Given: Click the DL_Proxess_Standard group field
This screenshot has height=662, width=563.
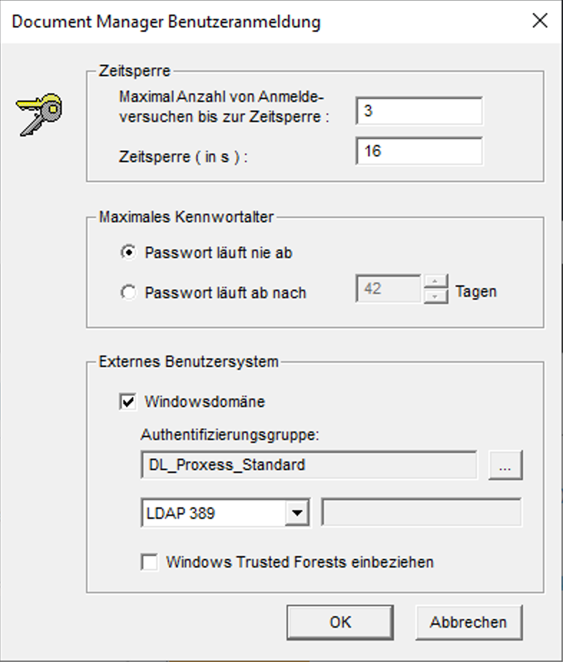Looking at the screenshot, I should (309, 464).
